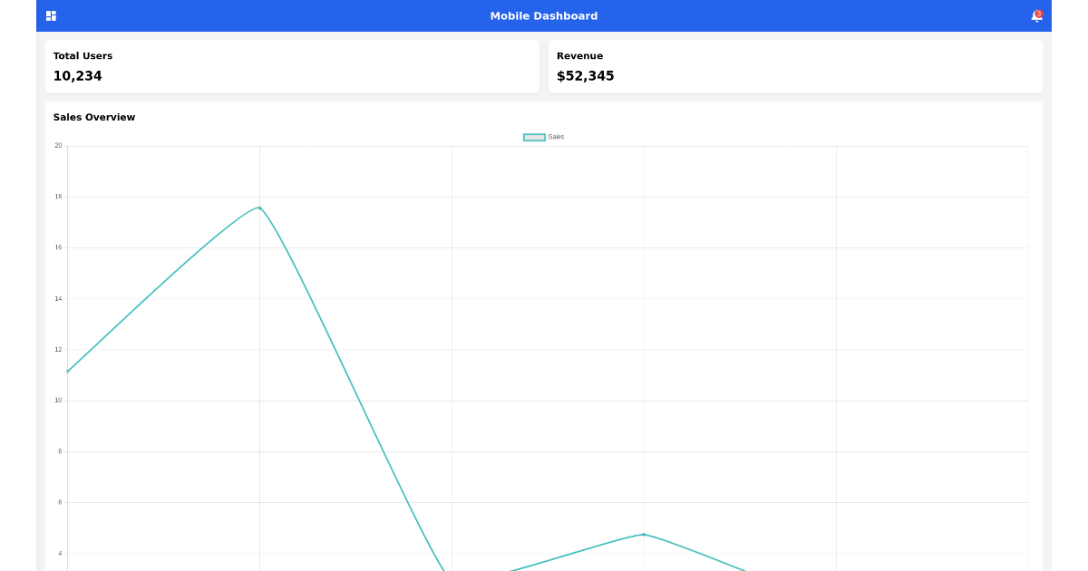Click the Mobile Dashboard title
1088x571 pixels.
(x=543, y=15)
